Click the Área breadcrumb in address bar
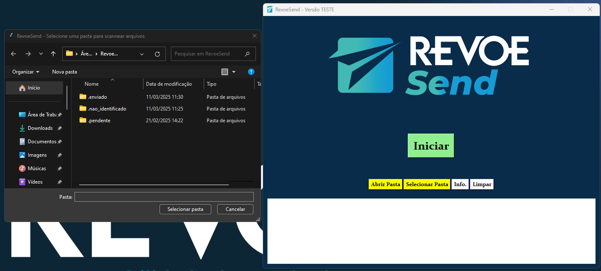The width and height of the screenshot is (601, 271). [86, 54]
